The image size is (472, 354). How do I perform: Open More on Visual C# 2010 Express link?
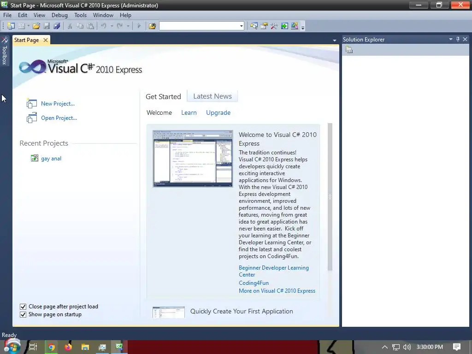point(277,291)
